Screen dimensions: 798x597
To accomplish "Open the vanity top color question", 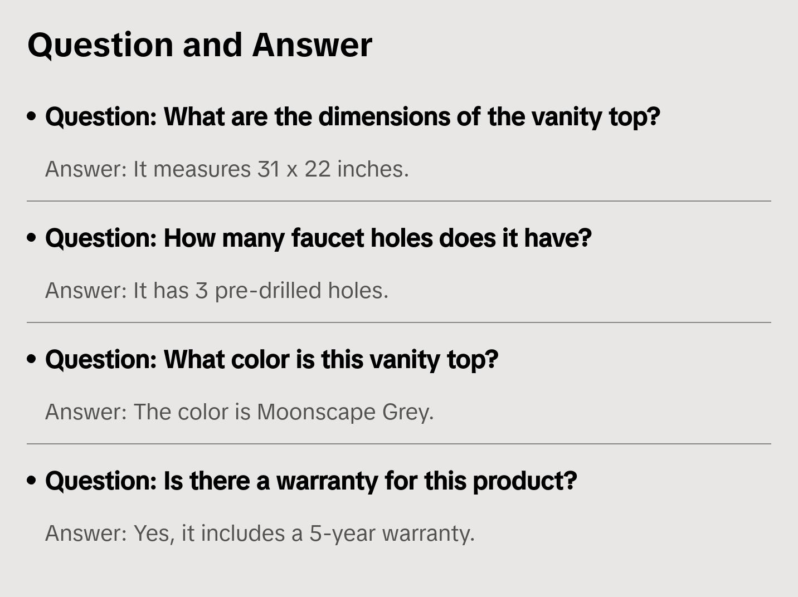I will tap(271, 360).
